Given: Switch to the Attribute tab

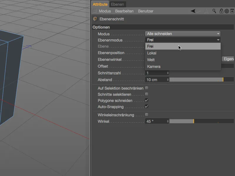Looking at the screenshot, I should click(100, 4).
